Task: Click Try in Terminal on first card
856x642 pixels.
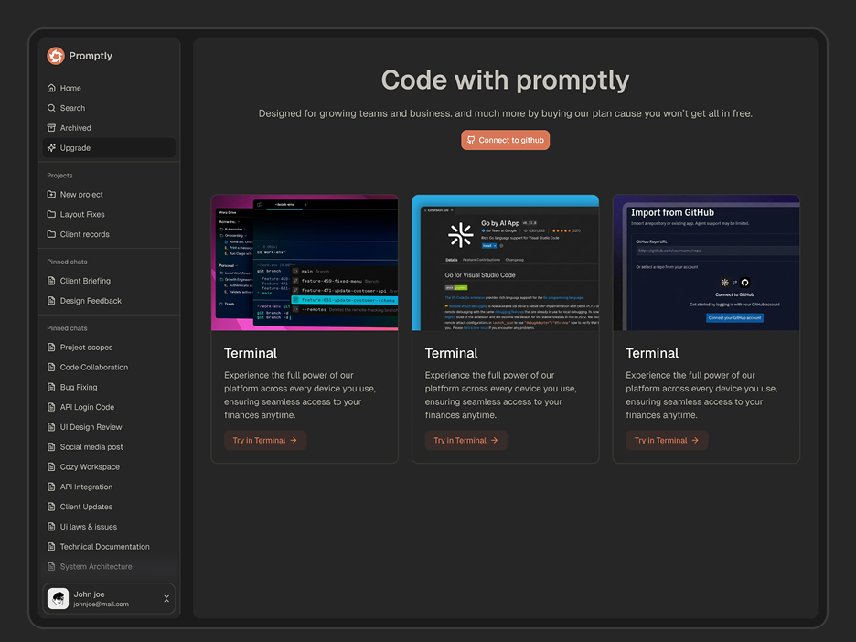Action: [265, 440]
